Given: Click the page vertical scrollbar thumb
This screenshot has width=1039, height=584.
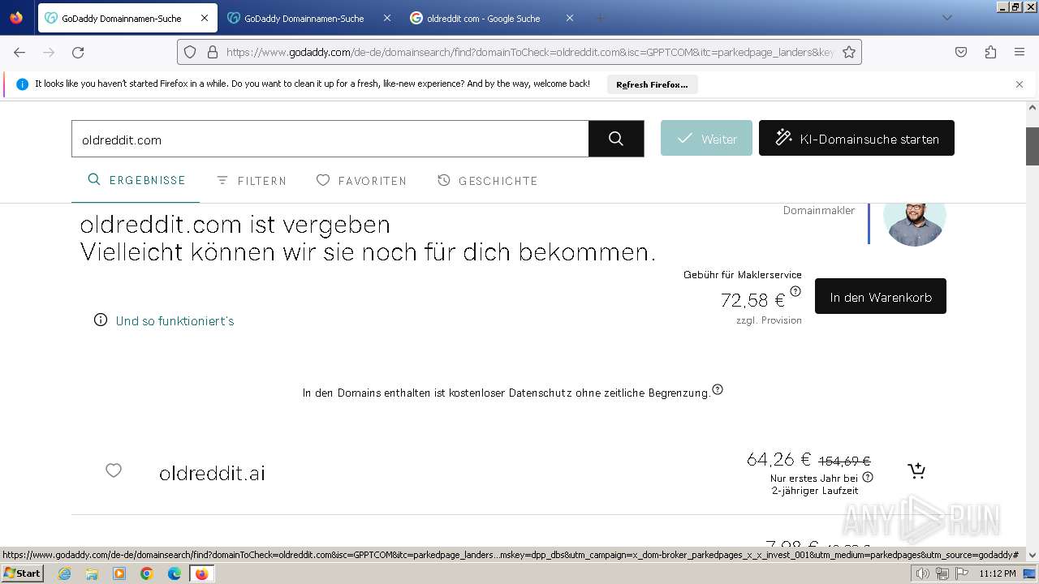Looking at the screenshot, I should 1033,146.
